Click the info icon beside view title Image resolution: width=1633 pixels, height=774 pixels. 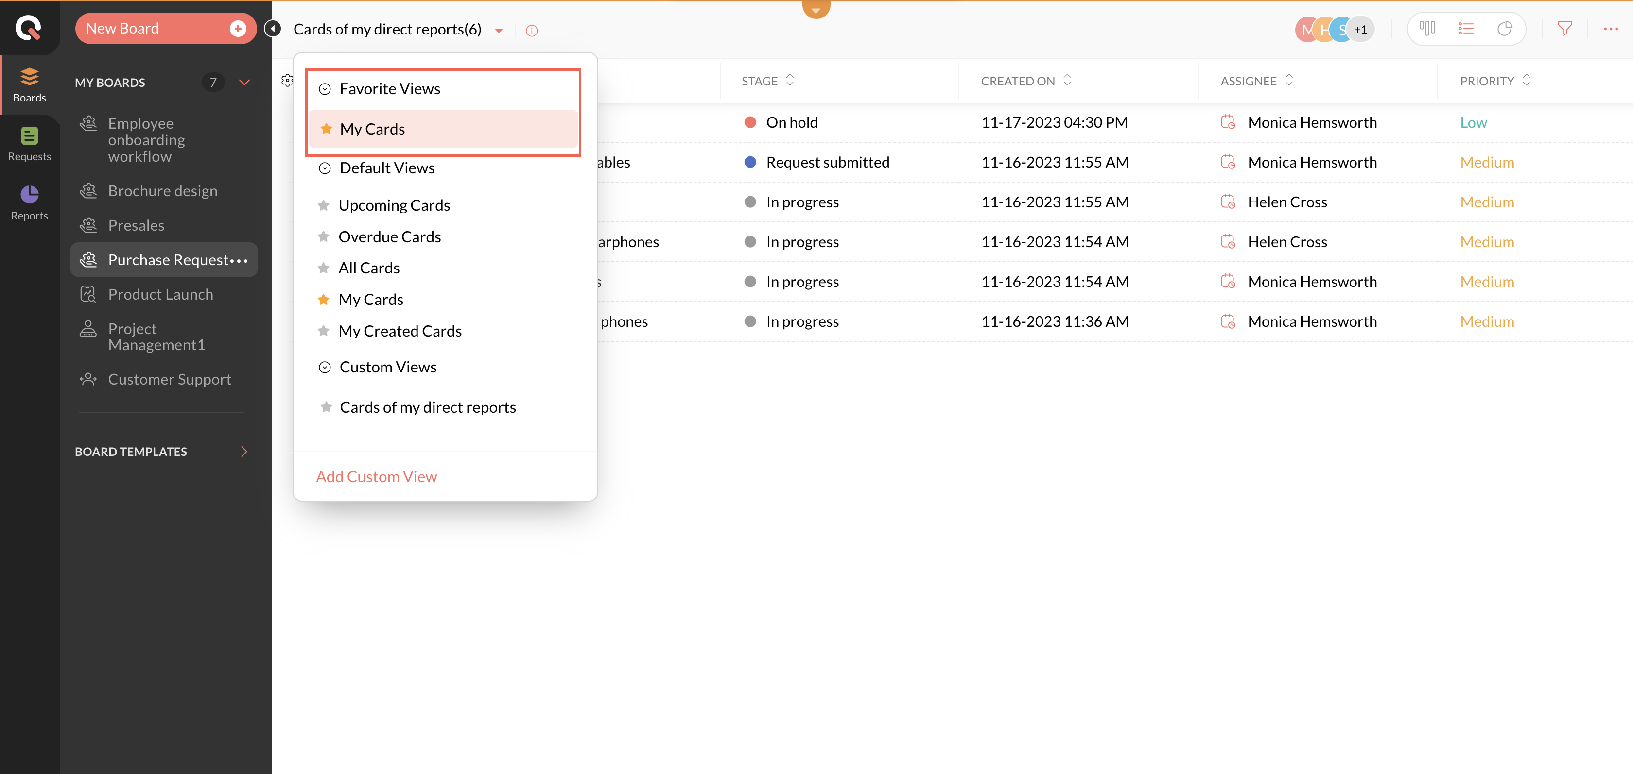click(532, 31)
